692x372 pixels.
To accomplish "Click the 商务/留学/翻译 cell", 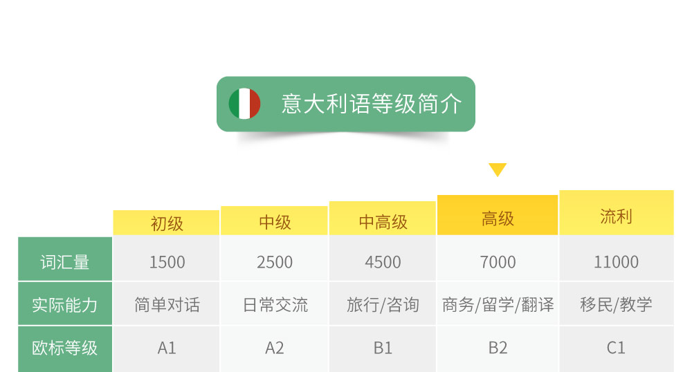I will [498, 304].
